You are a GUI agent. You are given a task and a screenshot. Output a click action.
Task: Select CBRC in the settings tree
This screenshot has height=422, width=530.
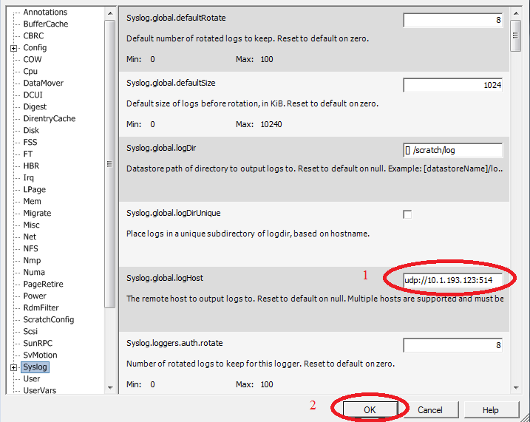click(x=33, y=35)
